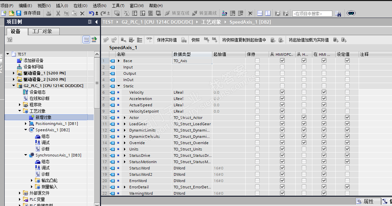Click the 快照 button
Image resolution: width=392 pixels, height=206 pixels.
195,40
